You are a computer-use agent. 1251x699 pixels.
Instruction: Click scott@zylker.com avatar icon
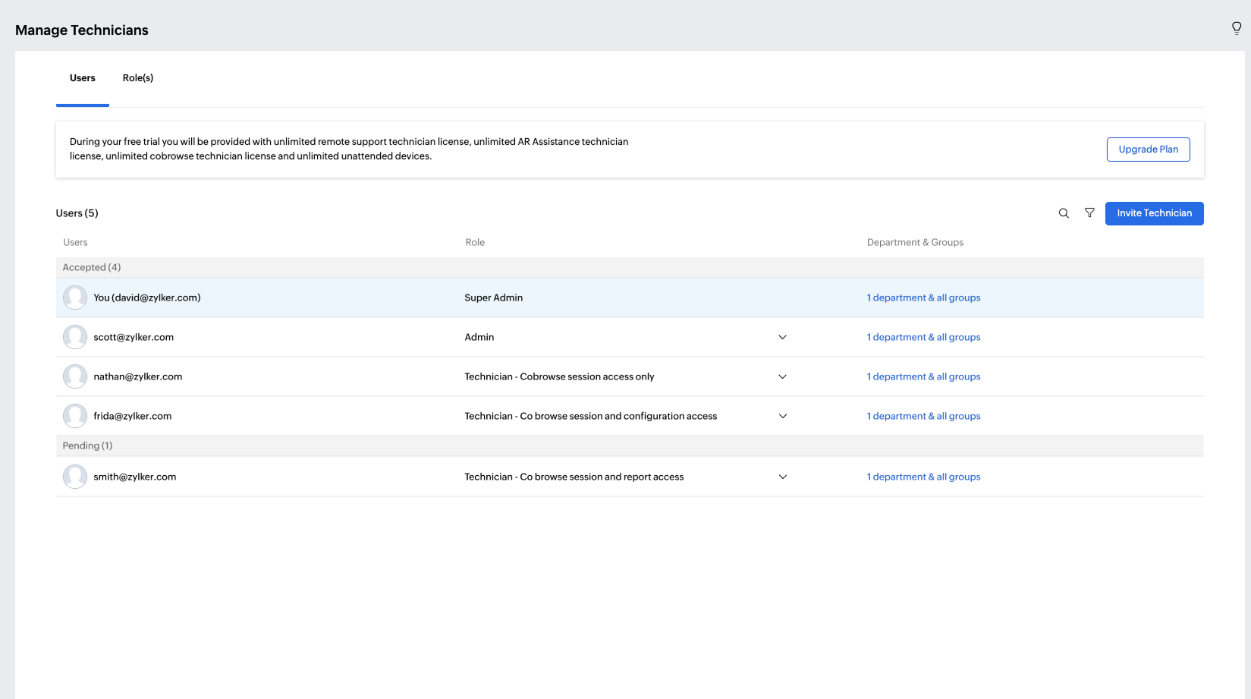tap(75, 337)
